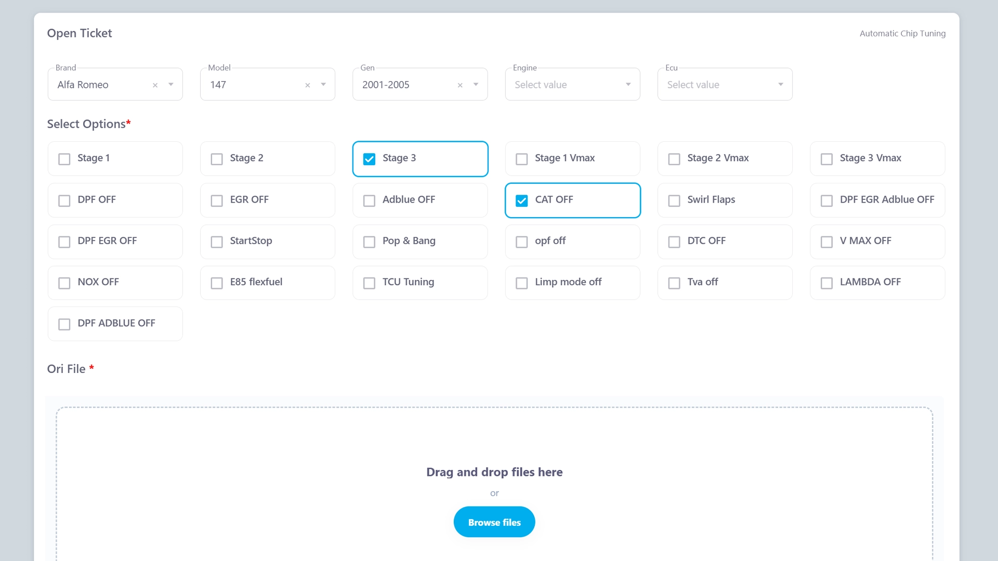Click the Drag and drop files area
This screenshot has width=998, height=561.
(494, 483)
